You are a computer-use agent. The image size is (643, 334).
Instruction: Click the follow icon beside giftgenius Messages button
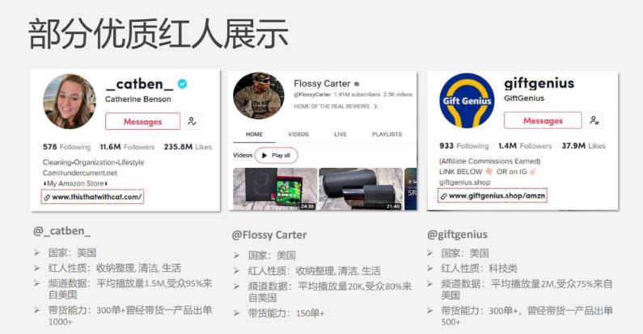click(594, 120)
